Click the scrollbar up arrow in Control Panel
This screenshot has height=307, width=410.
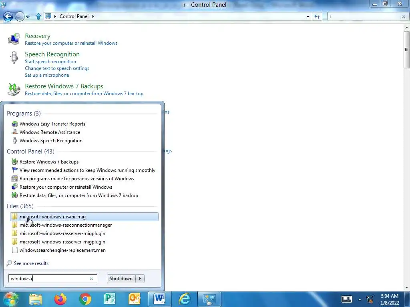[x=407, y=28]
